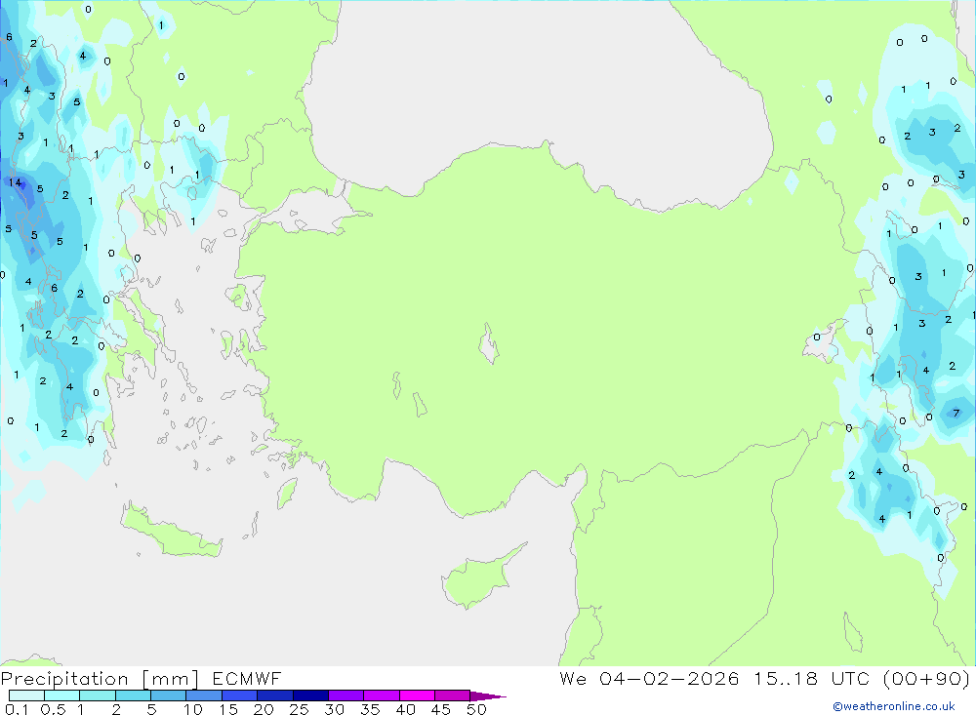This screenshot has height=715, width=976.
Task: Click the over-50 mm legend arrow tip
Action: pos(488,696)
